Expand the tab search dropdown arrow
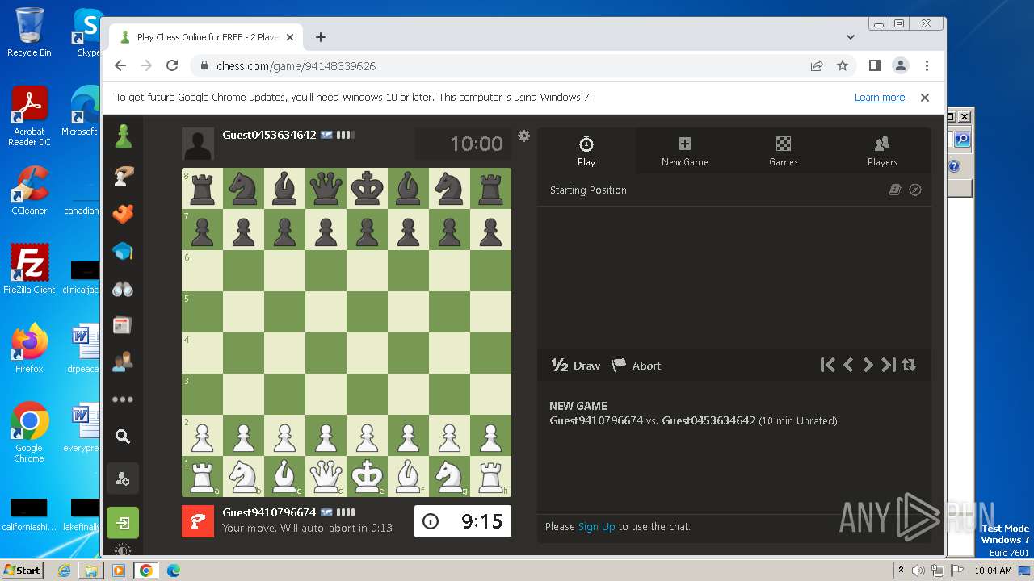 click(x=850, y=37)
